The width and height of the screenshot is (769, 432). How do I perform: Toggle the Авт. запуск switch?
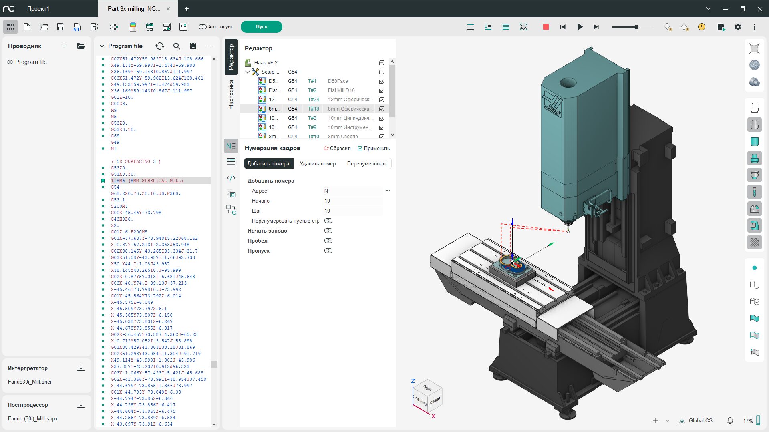(202, 27)
